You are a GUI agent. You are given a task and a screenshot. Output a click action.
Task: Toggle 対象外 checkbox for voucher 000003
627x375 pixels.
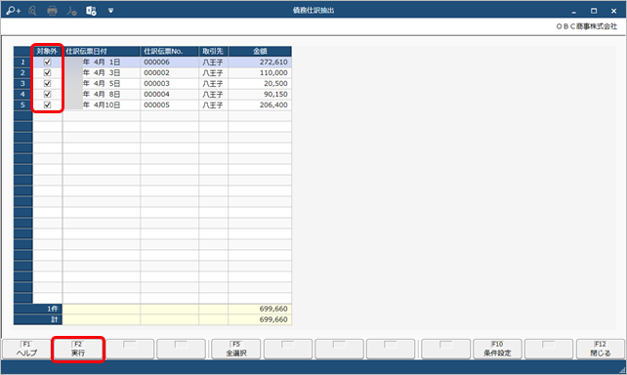(x=47, y=84)
